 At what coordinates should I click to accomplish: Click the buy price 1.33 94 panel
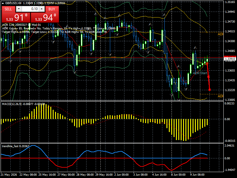tap(45, 18)
